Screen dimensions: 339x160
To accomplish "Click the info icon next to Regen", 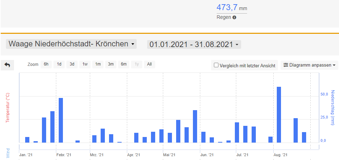I will (235, 17).
